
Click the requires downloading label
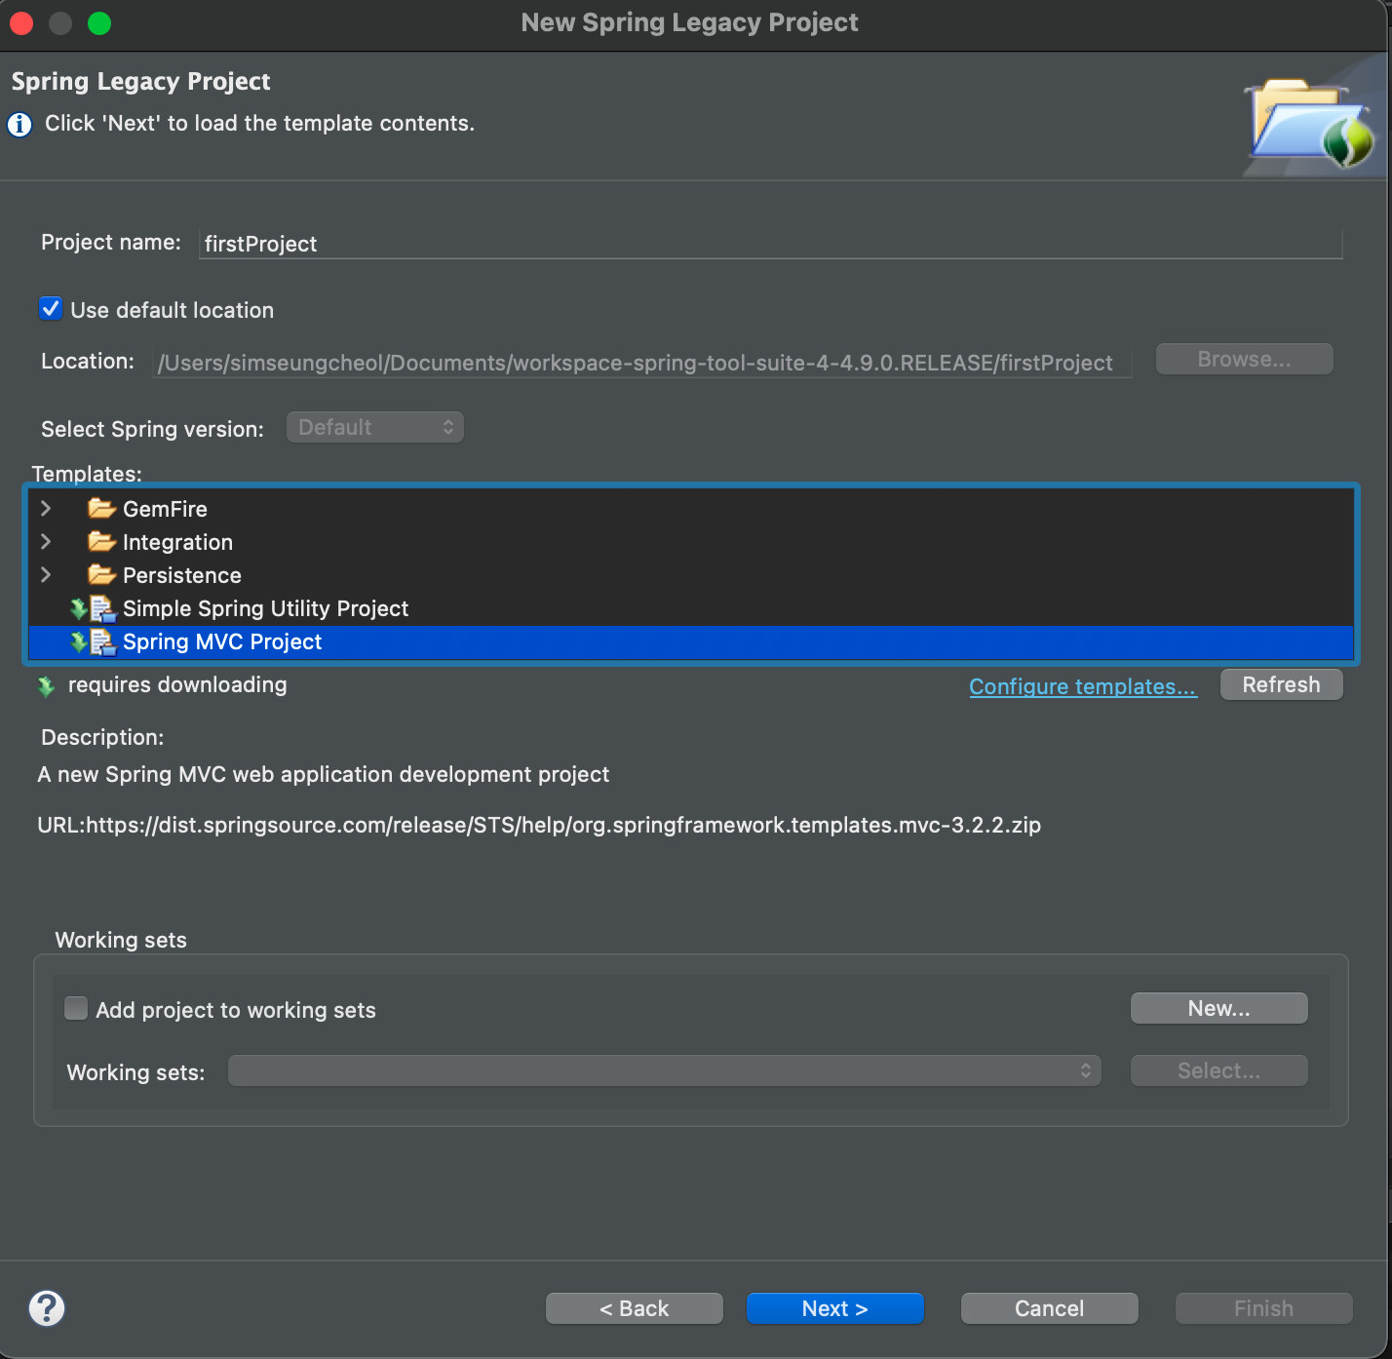(177, 684)
